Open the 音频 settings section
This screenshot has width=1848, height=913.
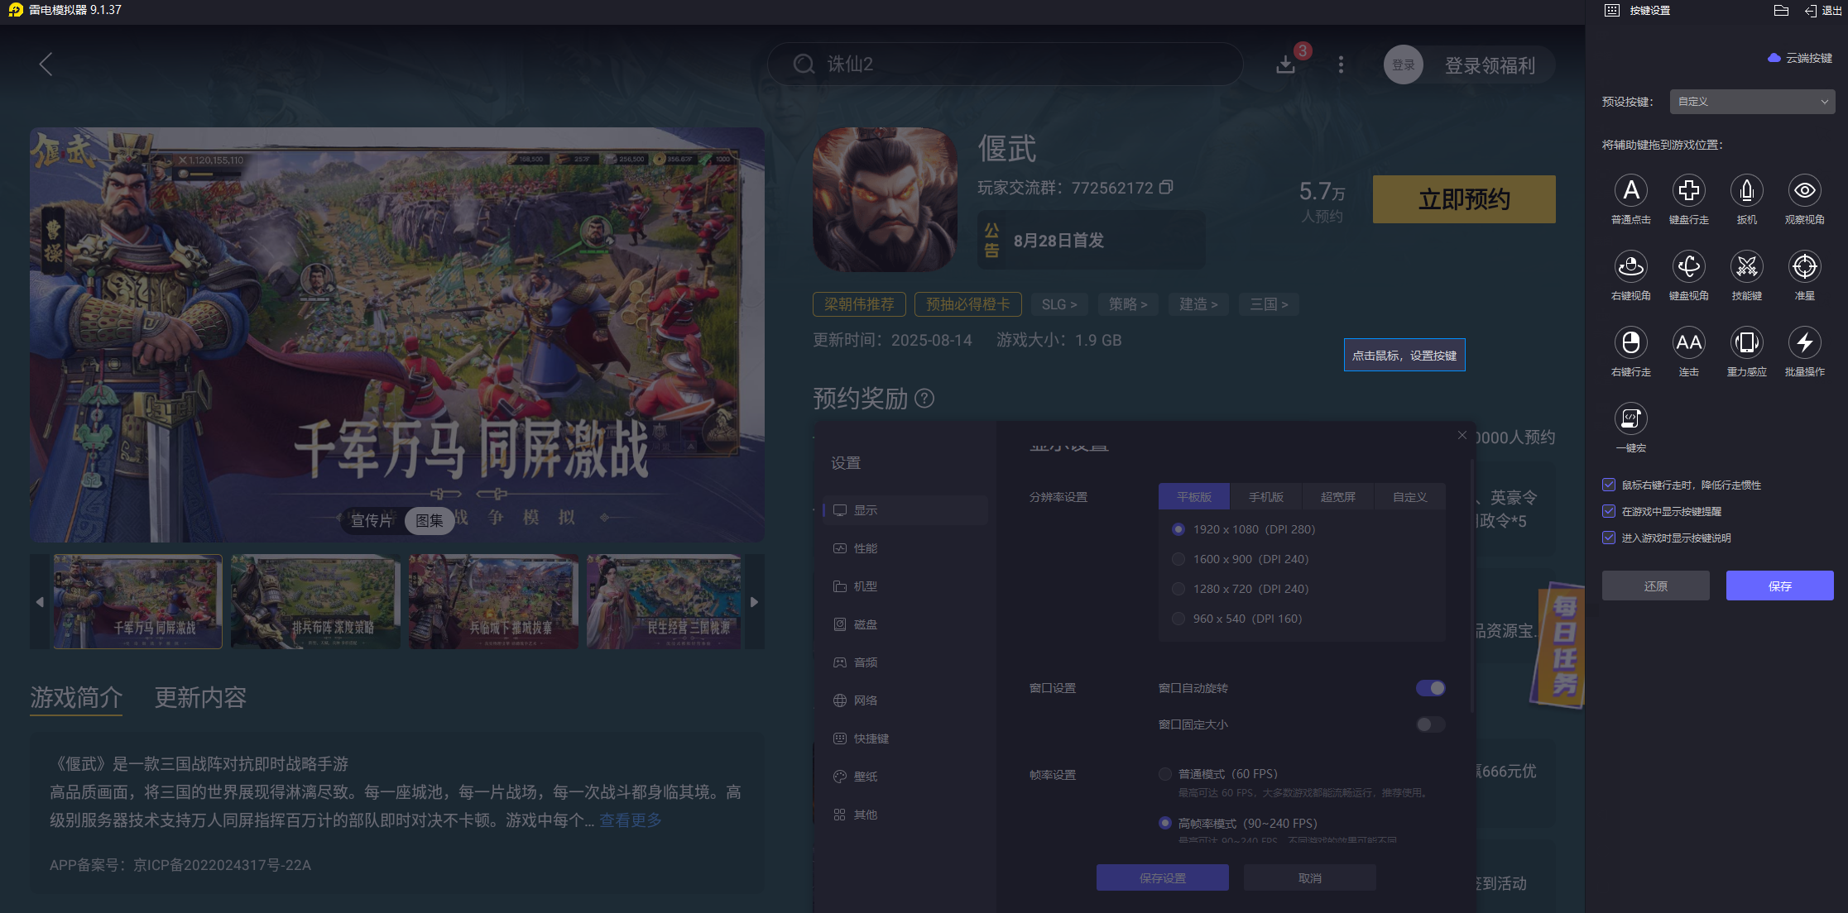[x=866, y=662]
